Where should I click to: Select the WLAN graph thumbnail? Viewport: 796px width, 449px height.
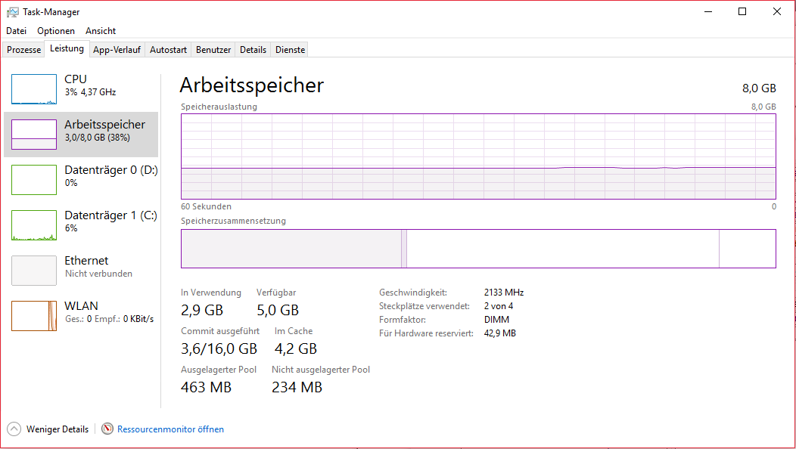(34, 316)
